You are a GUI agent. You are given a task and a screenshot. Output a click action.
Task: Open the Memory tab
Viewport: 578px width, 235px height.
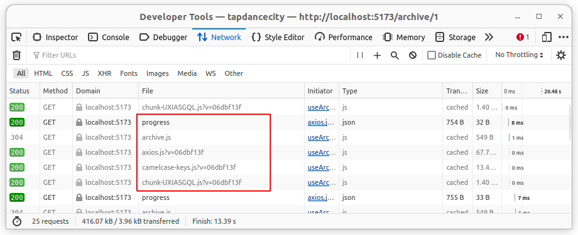(404, 37)
